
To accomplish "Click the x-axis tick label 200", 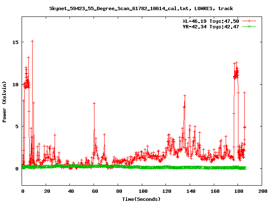I will coord(263,191).
